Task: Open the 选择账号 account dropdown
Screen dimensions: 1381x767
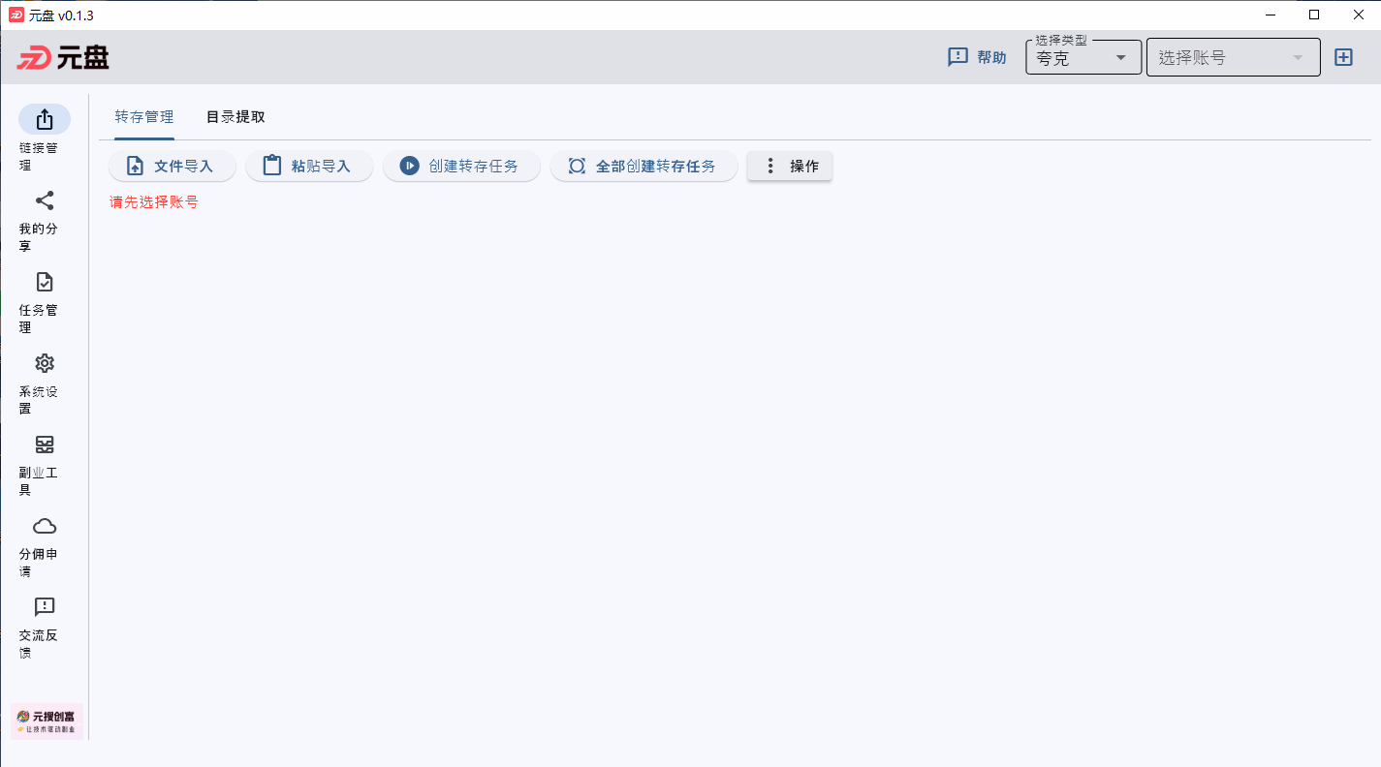Action: tap(1233, 57)
